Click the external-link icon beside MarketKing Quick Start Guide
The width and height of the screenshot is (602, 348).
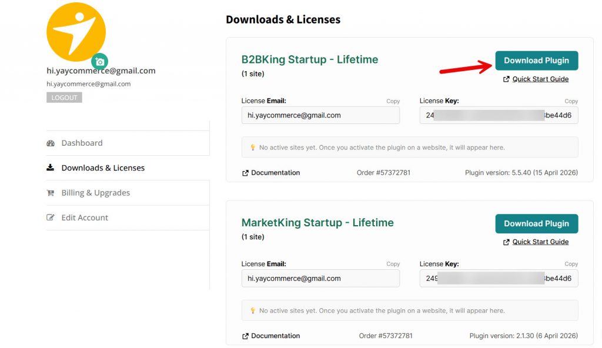click(506, 242)
